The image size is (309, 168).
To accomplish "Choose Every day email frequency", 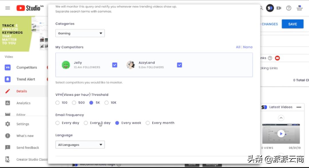I will 57,123.
